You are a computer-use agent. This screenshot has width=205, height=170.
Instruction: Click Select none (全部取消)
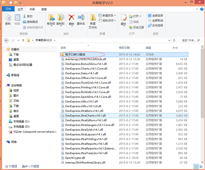coord(156,21)
